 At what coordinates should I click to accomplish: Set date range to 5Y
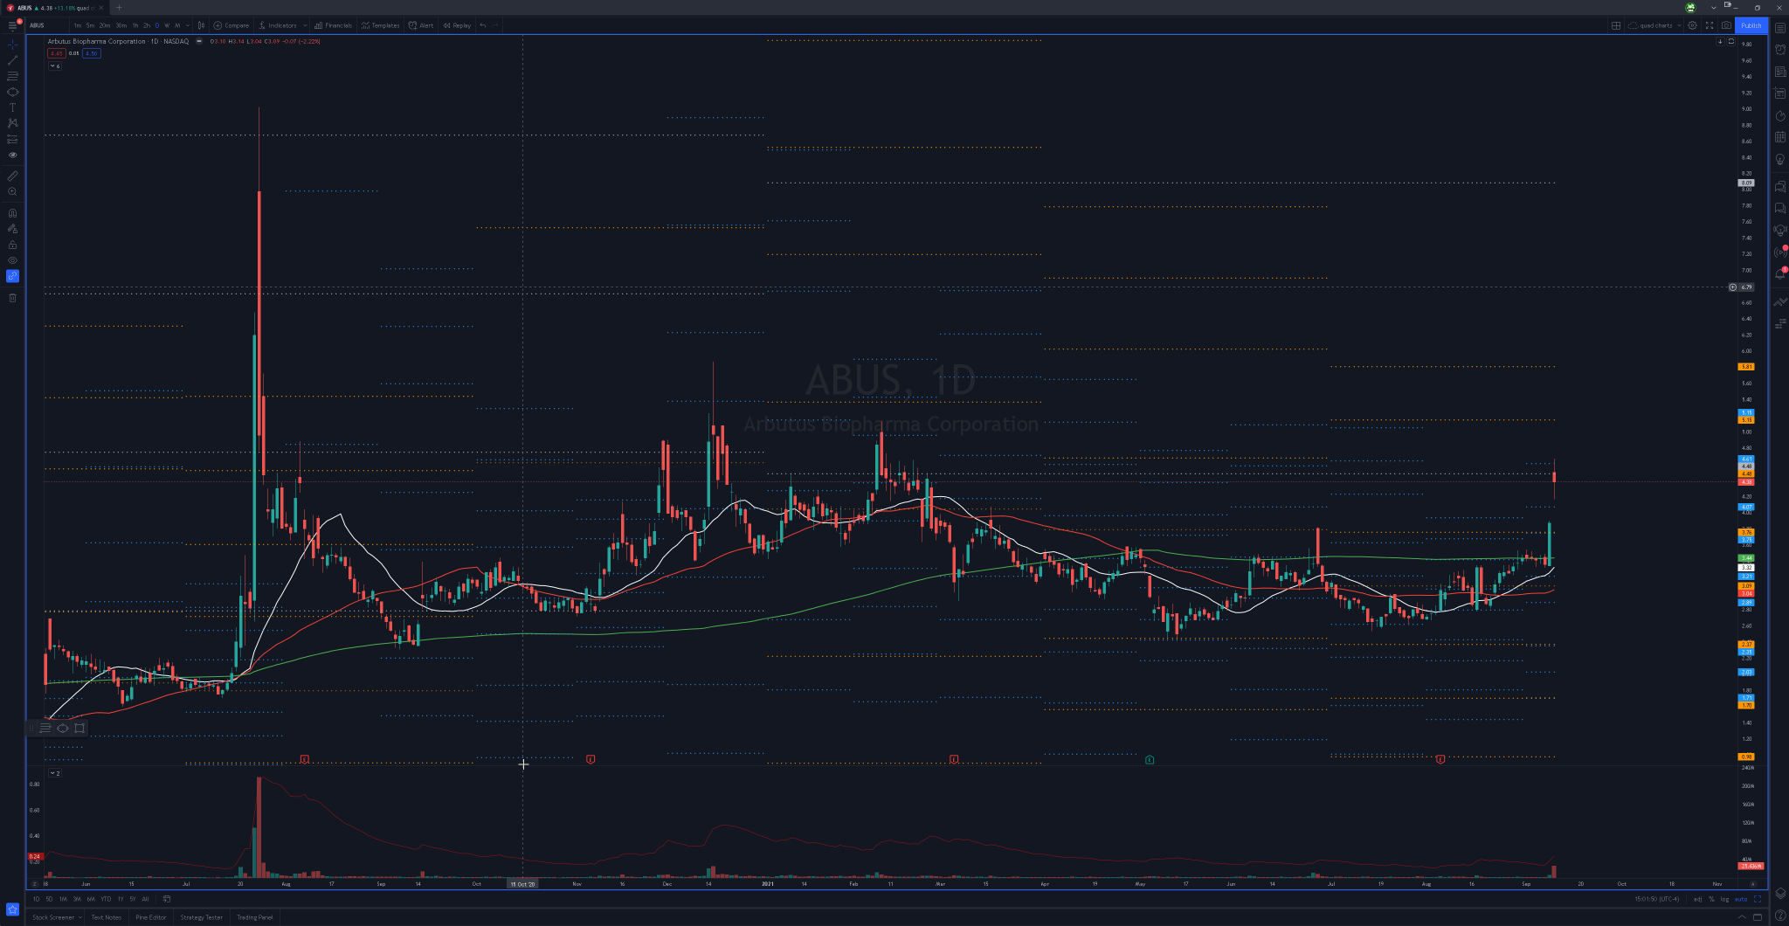coord(133,899)
